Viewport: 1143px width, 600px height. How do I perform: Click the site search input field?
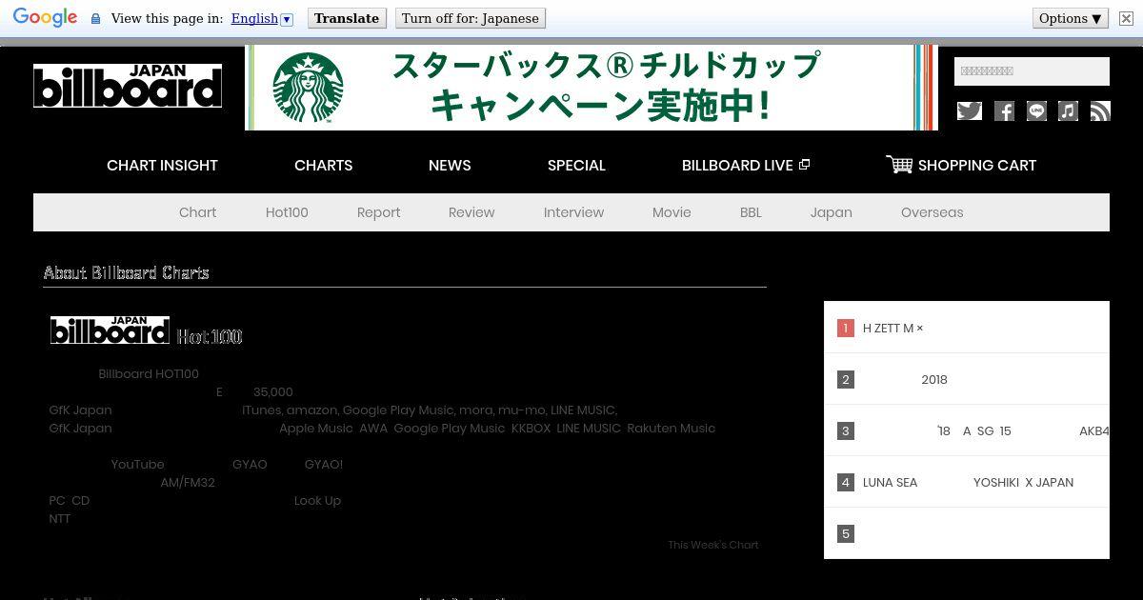click(x=1032, y=71)
